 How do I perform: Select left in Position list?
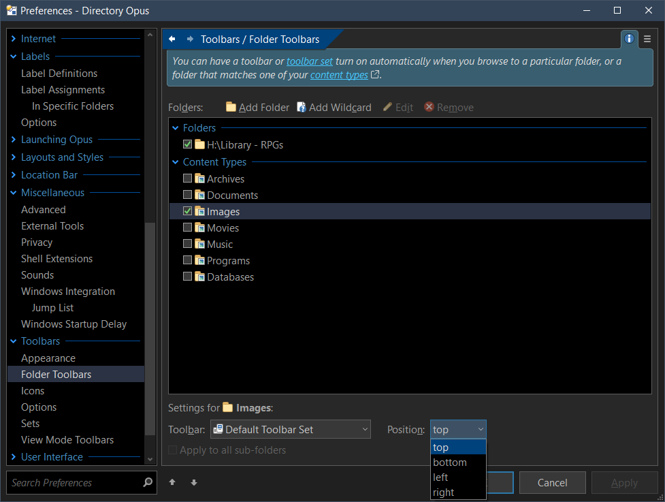coord(458,477)
